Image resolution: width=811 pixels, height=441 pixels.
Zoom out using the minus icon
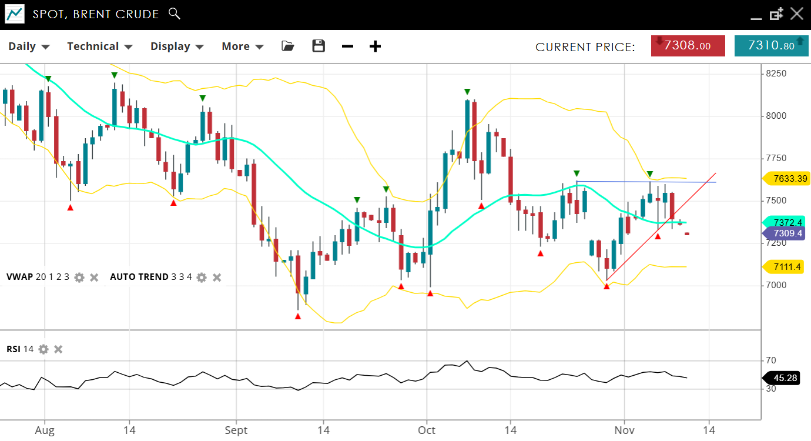coord(347,46)
